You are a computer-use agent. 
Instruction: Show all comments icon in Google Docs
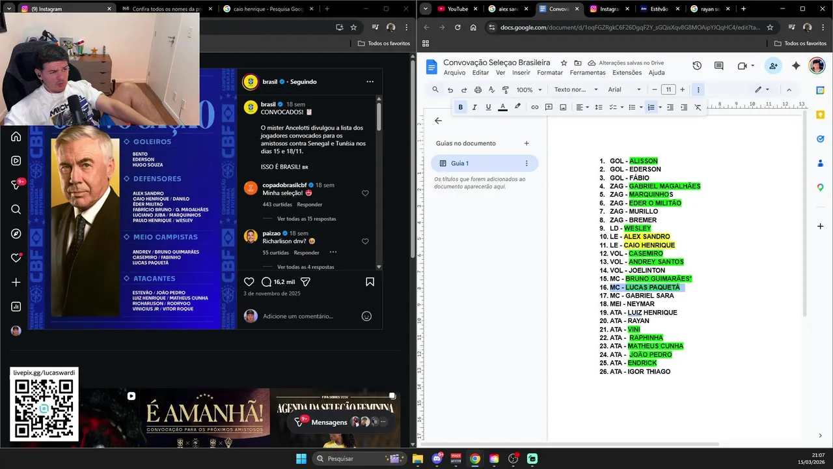(719, 66)
